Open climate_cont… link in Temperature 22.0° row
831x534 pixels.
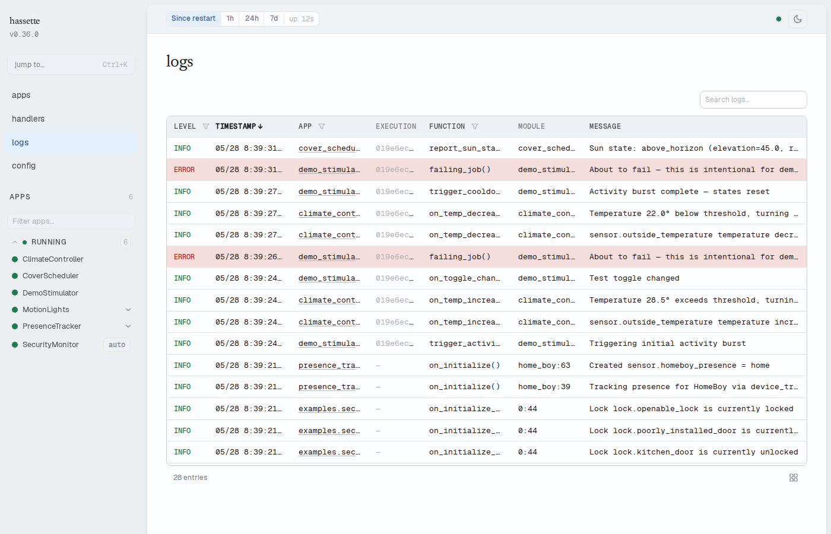point(329,214)
